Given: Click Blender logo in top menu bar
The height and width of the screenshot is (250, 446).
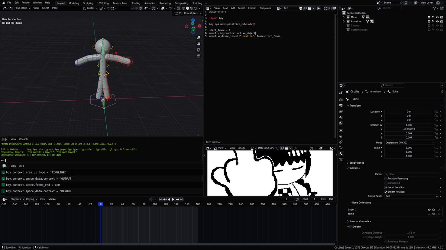Looking at the screenshot, I should pos(3,3).
